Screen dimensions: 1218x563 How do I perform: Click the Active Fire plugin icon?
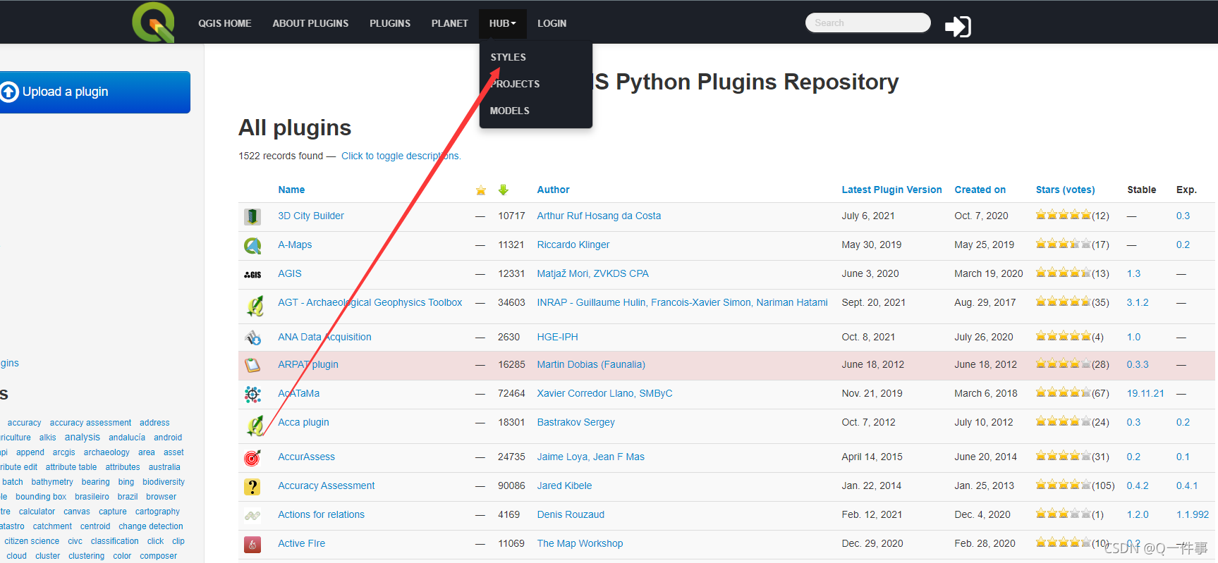pyautogui.click(x=252, y=544)
